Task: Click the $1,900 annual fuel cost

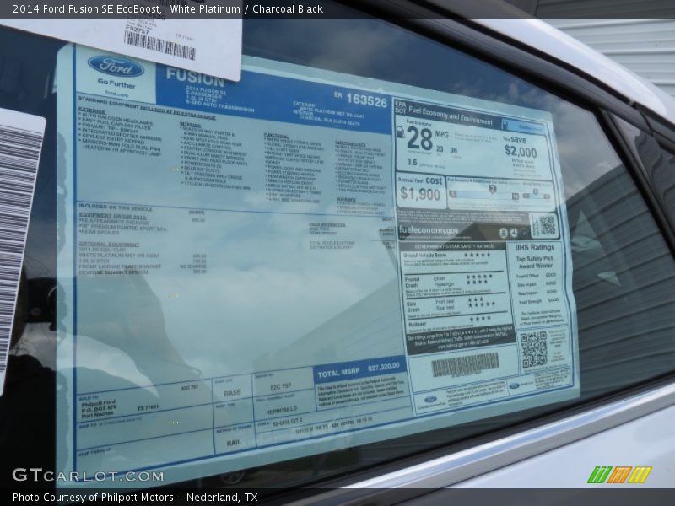Action: [419, 194]
